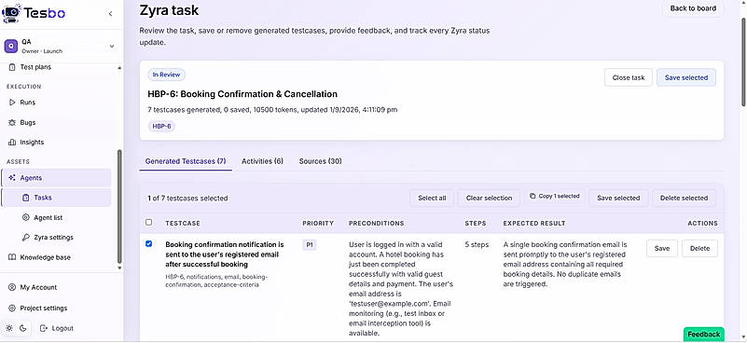Click the EXPECTED RESULT column header

coord(534,223)
